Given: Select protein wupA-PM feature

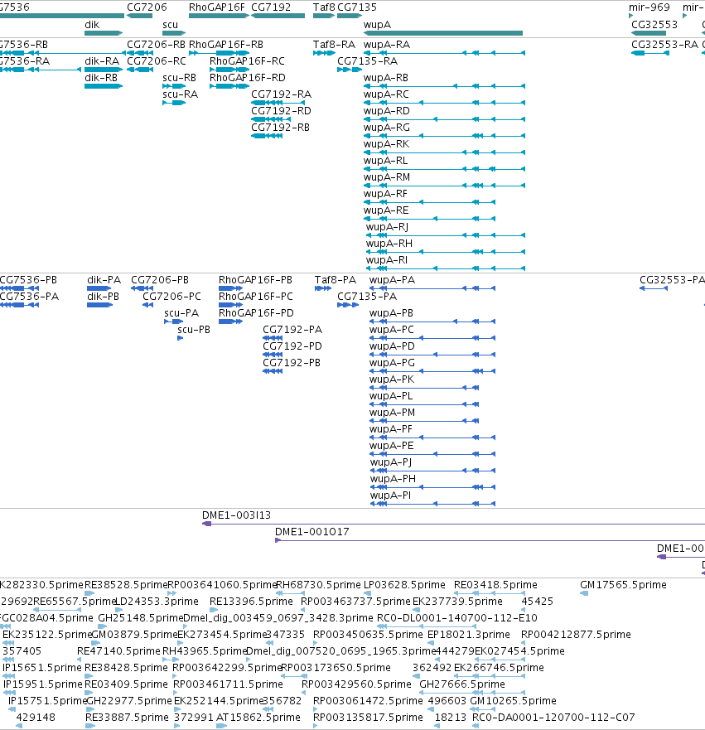Looking at the screenshot, I should (x=424, y=421).
